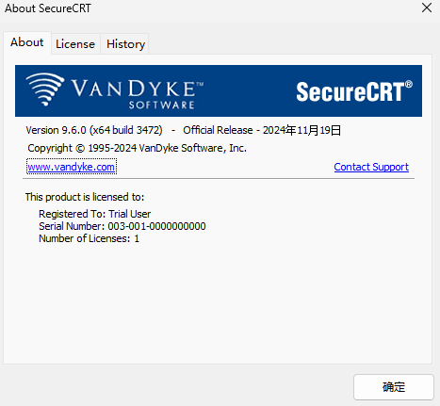440x406 pixels.
Task: Select the Serial Number 003-001-0000000000 line
Action: point(122,226)
